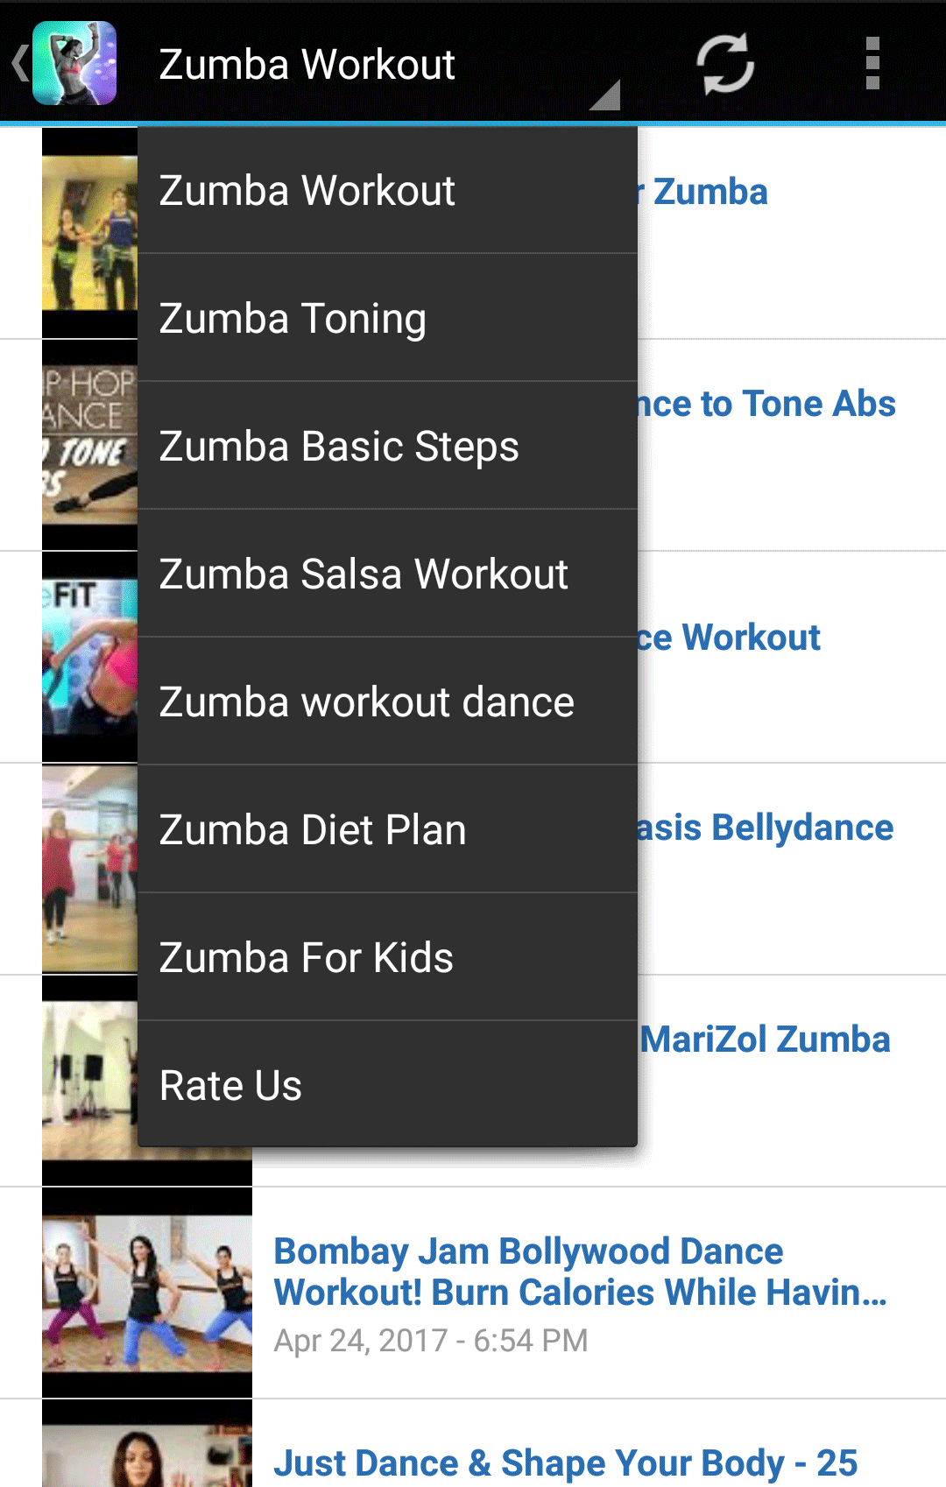Tap Rate Us menu entry
Screen dimensions: 946x1487
[x=387, y=1086]
